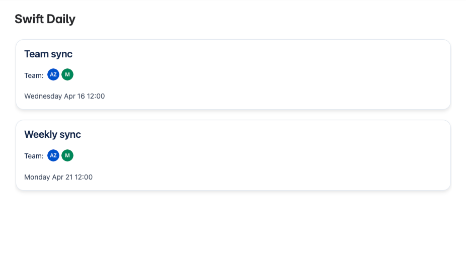Image resolution: width=466 pixels, height=265 pixels.
Task: Click the Swift Daily heading
Action: [x=45, y=19]
